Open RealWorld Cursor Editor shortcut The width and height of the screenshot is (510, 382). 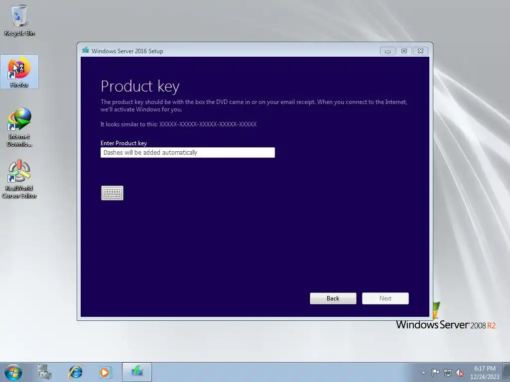point(19,179)
